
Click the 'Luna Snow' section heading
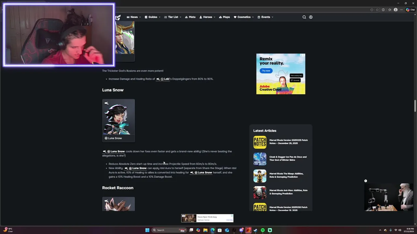coord(113,90)
